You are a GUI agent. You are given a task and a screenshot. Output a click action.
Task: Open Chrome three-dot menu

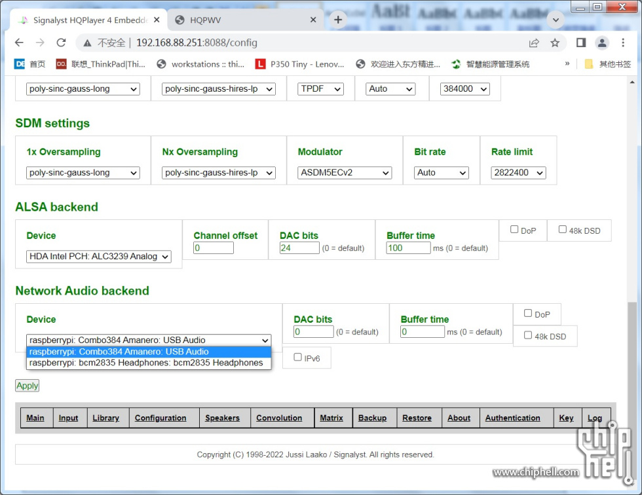(x=623, y=43)
